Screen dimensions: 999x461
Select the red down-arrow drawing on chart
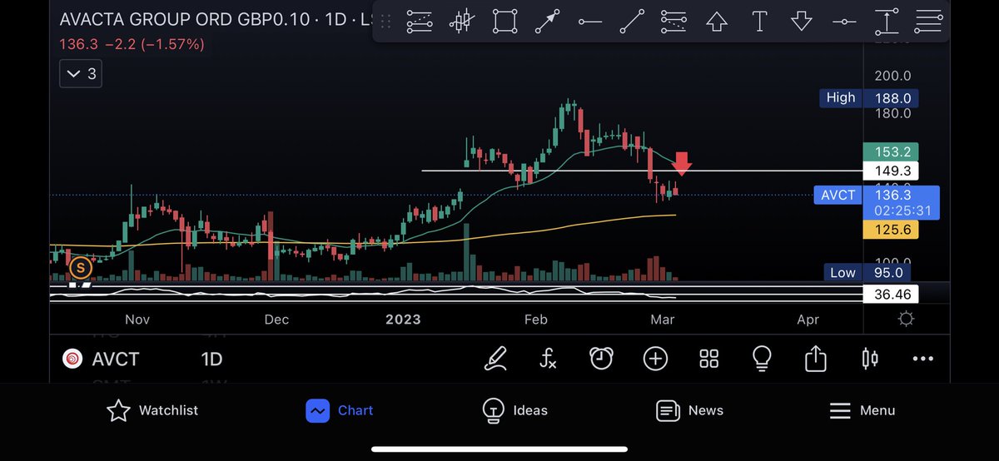click(682, 164)
